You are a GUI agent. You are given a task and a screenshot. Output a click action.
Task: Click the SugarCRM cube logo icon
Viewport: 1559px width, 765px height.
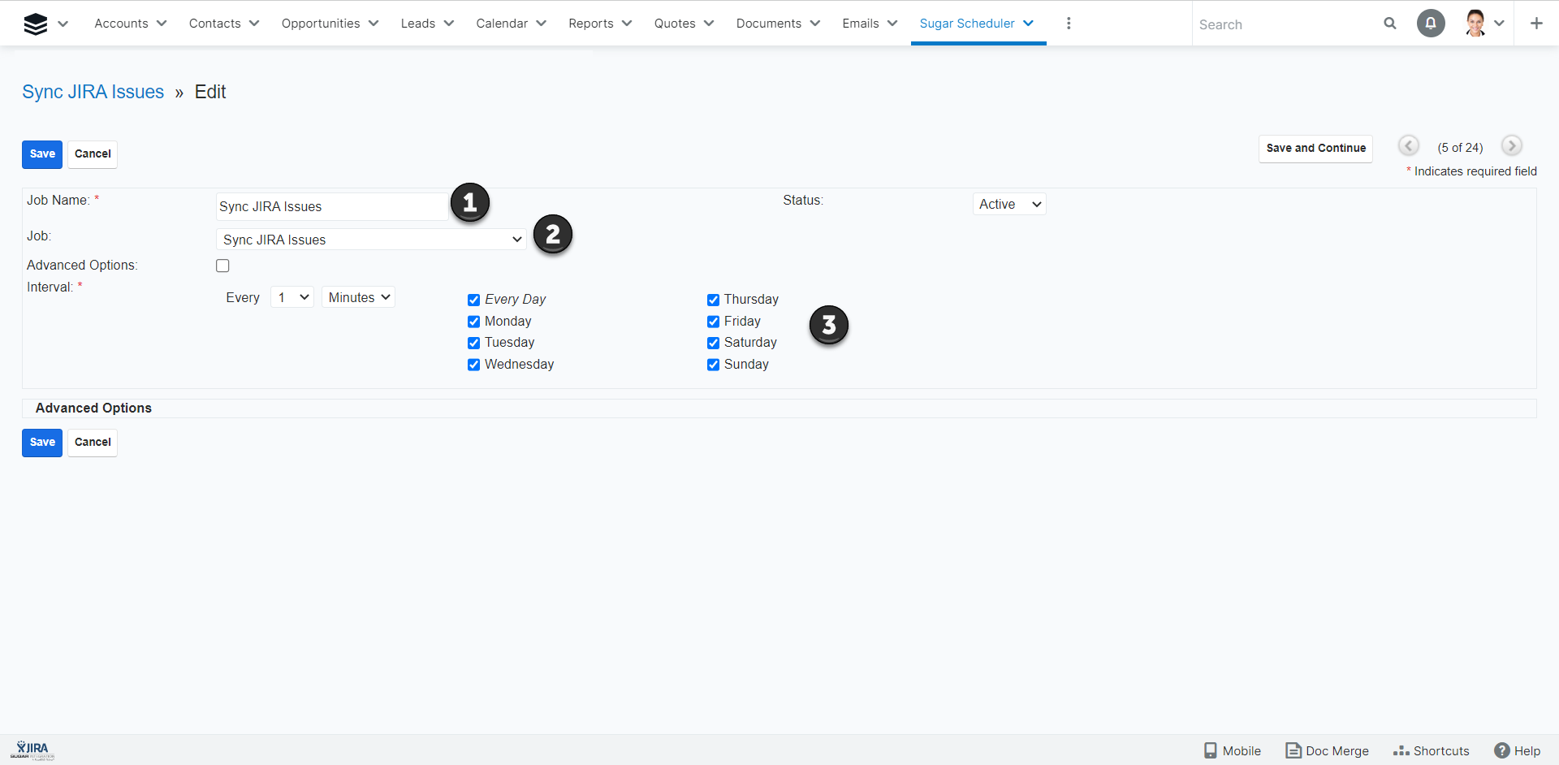(x=35, y=24)
